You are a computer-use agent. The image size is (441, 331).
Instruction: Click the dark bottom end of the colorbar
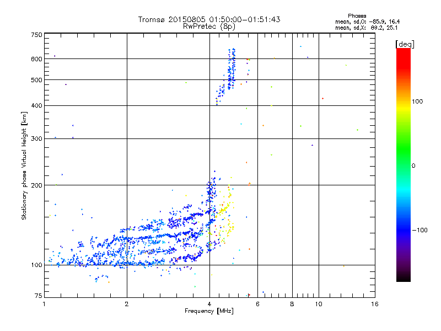[404, 277]
